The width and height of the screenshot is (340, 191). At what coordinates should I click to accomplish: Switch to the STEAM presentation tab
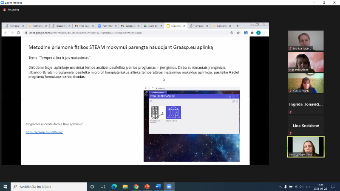(x=176, y=26)
